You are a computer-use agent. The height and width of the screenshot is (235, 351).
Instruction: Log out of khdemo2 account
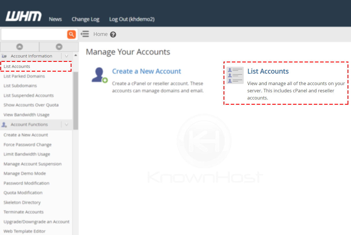click(132, 19)
